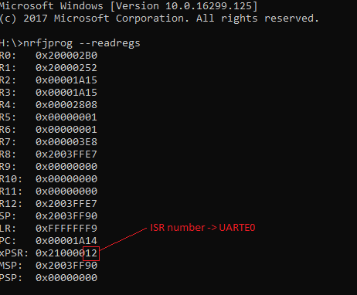
Task: Click the R2 value 0x00001A15
Action: tap(66, 80)
